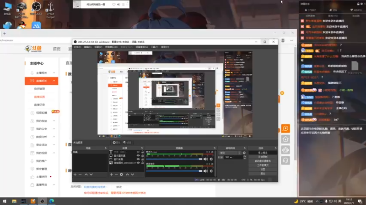
Task: Hide the 窗口采集 source
Action: click(x=138, y=159)
